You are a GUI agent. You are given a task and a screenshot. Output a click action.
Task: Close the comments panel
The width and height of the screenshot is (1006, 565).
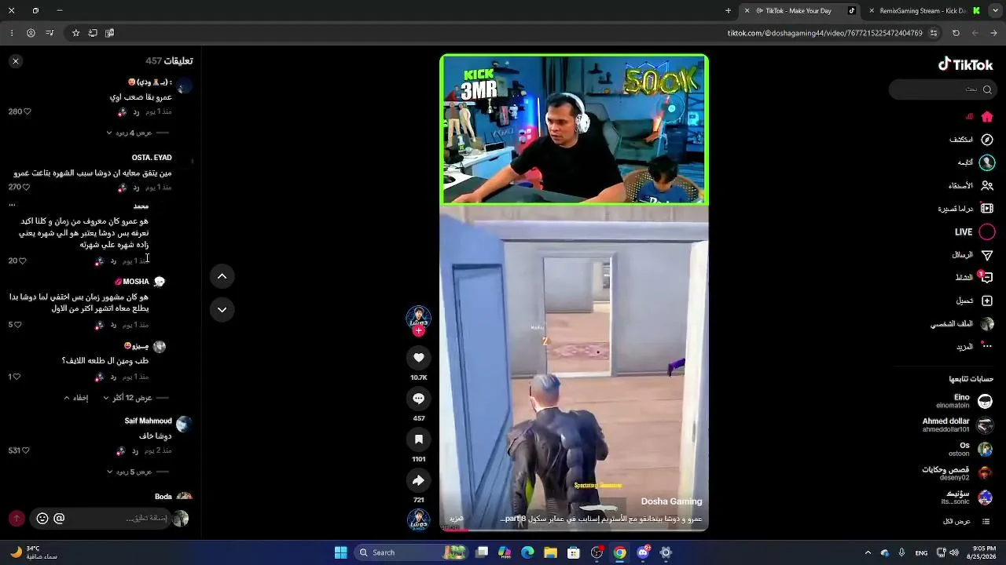coord(15,60)
